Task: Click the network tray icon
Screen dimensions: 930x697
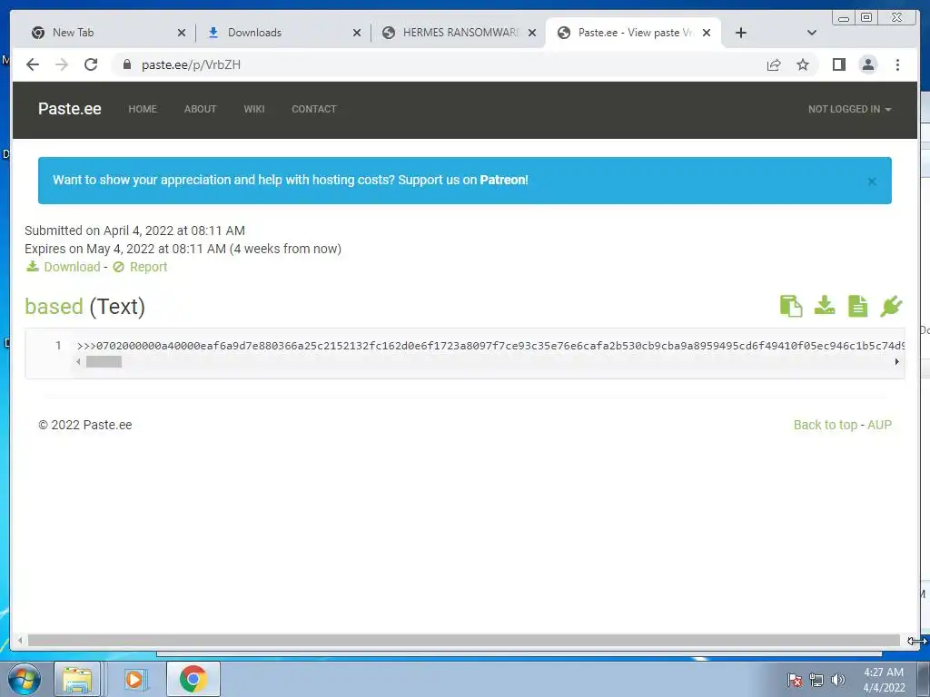Action: (816, 680)
